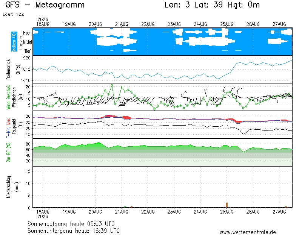302x235 pixels.
Task: Click the 'Sonnenuntergang heute 18:39 UTC' line
Action: point(74,230)
